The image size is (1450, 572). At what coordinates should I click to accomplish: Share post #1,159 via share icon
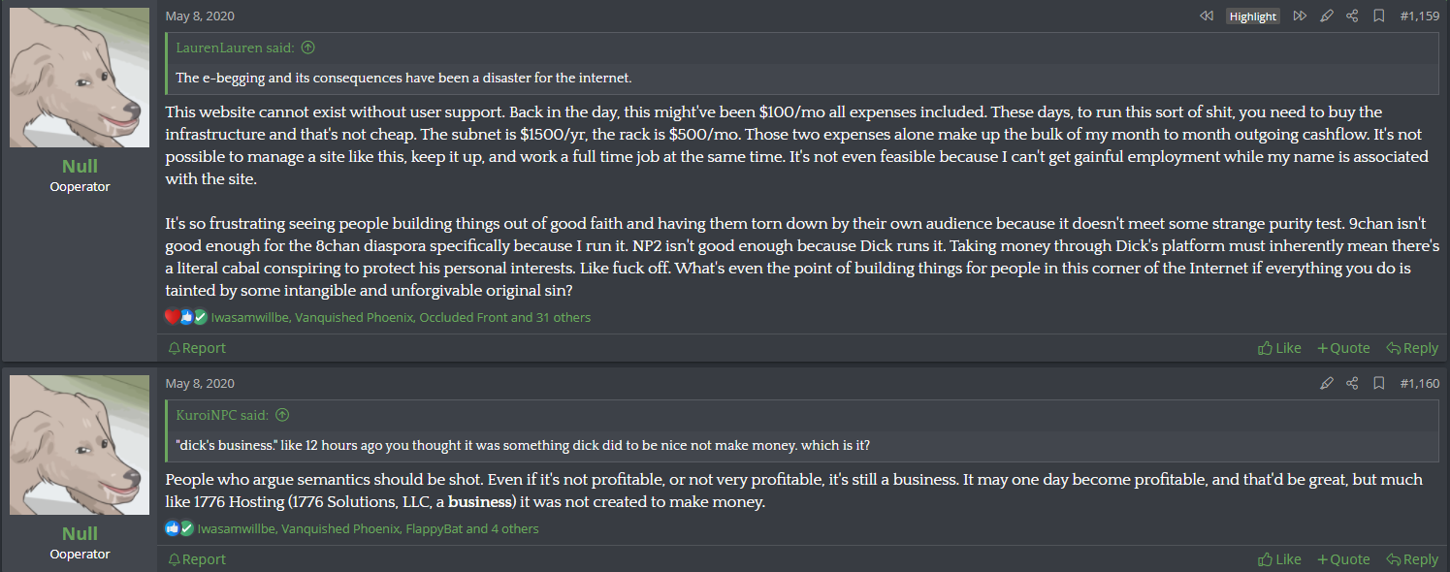click(x=1352, y=16)
